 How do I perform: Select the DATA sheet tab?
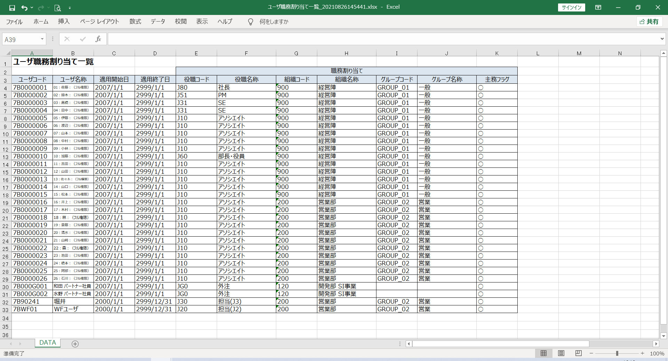click(48, 343)
